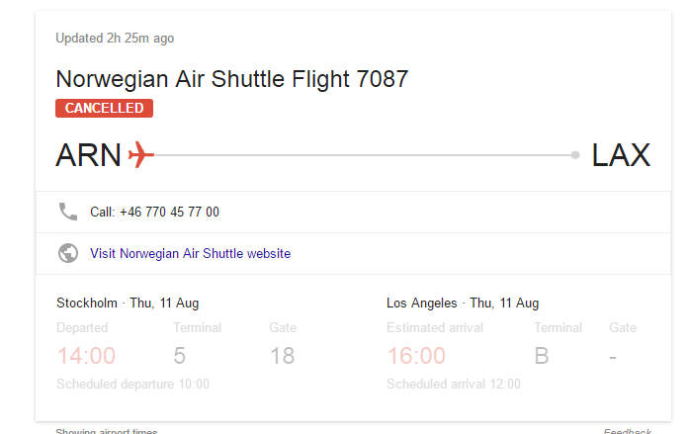Image resolution: width=689 pixels, height=434 pixels.
Task: Click the Norwegian Air Shuttle Flight 7087 title
Action: [x=231, y=79]
